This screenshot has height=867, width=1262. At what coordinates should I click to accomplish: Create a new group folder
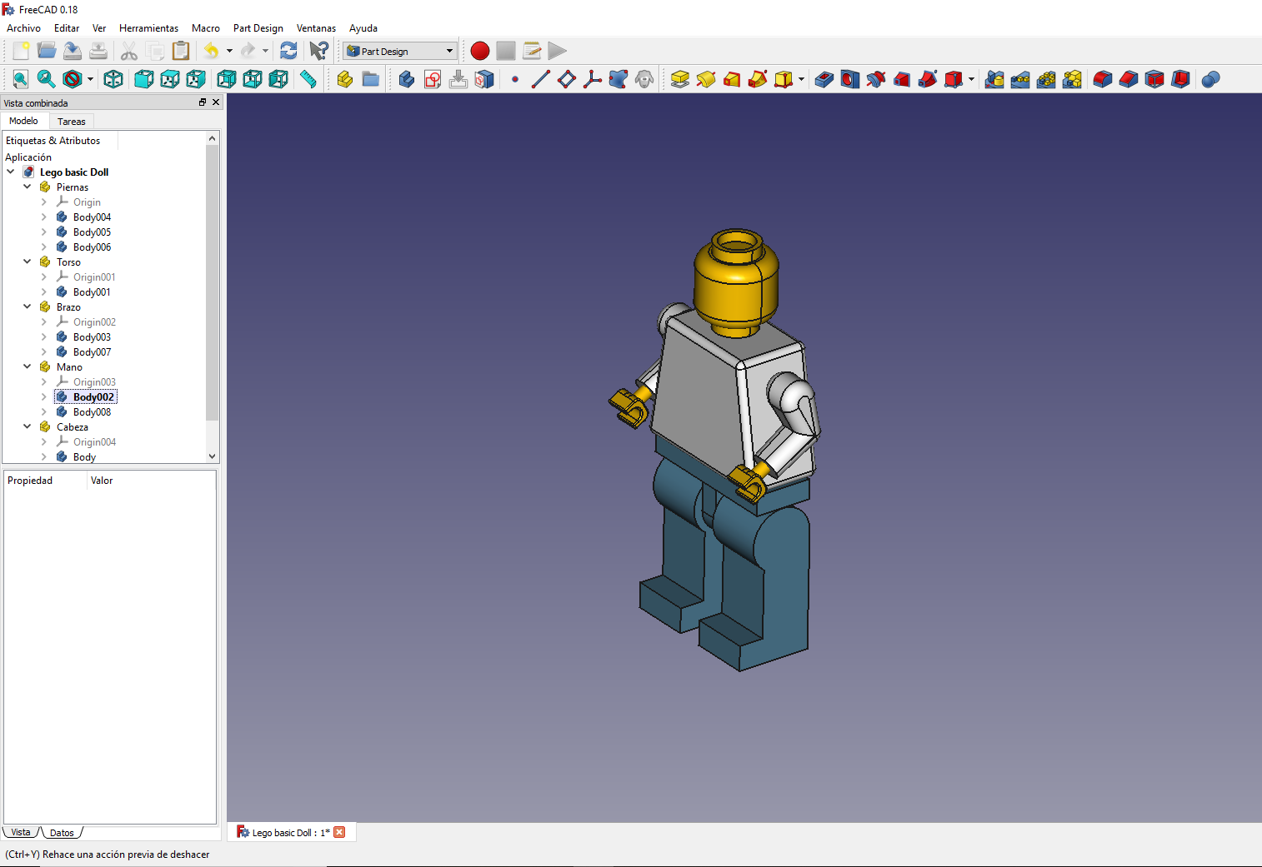click(371, 79)
